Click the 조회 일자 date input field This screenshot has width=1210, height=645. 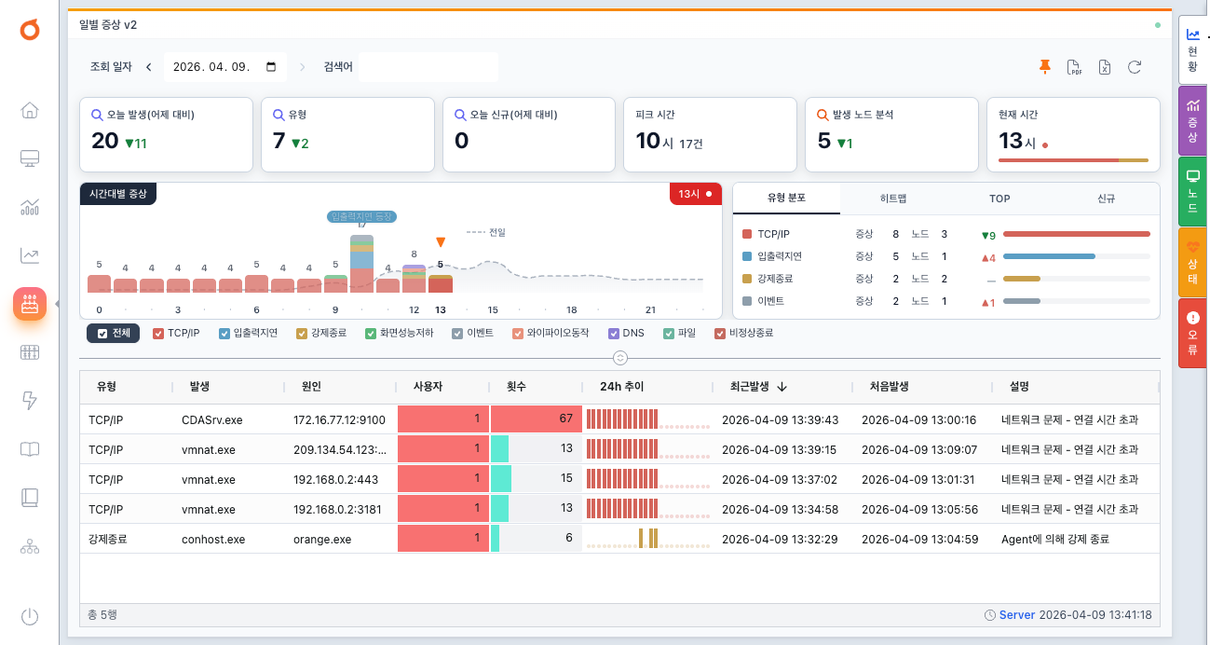tap(224, 67)
